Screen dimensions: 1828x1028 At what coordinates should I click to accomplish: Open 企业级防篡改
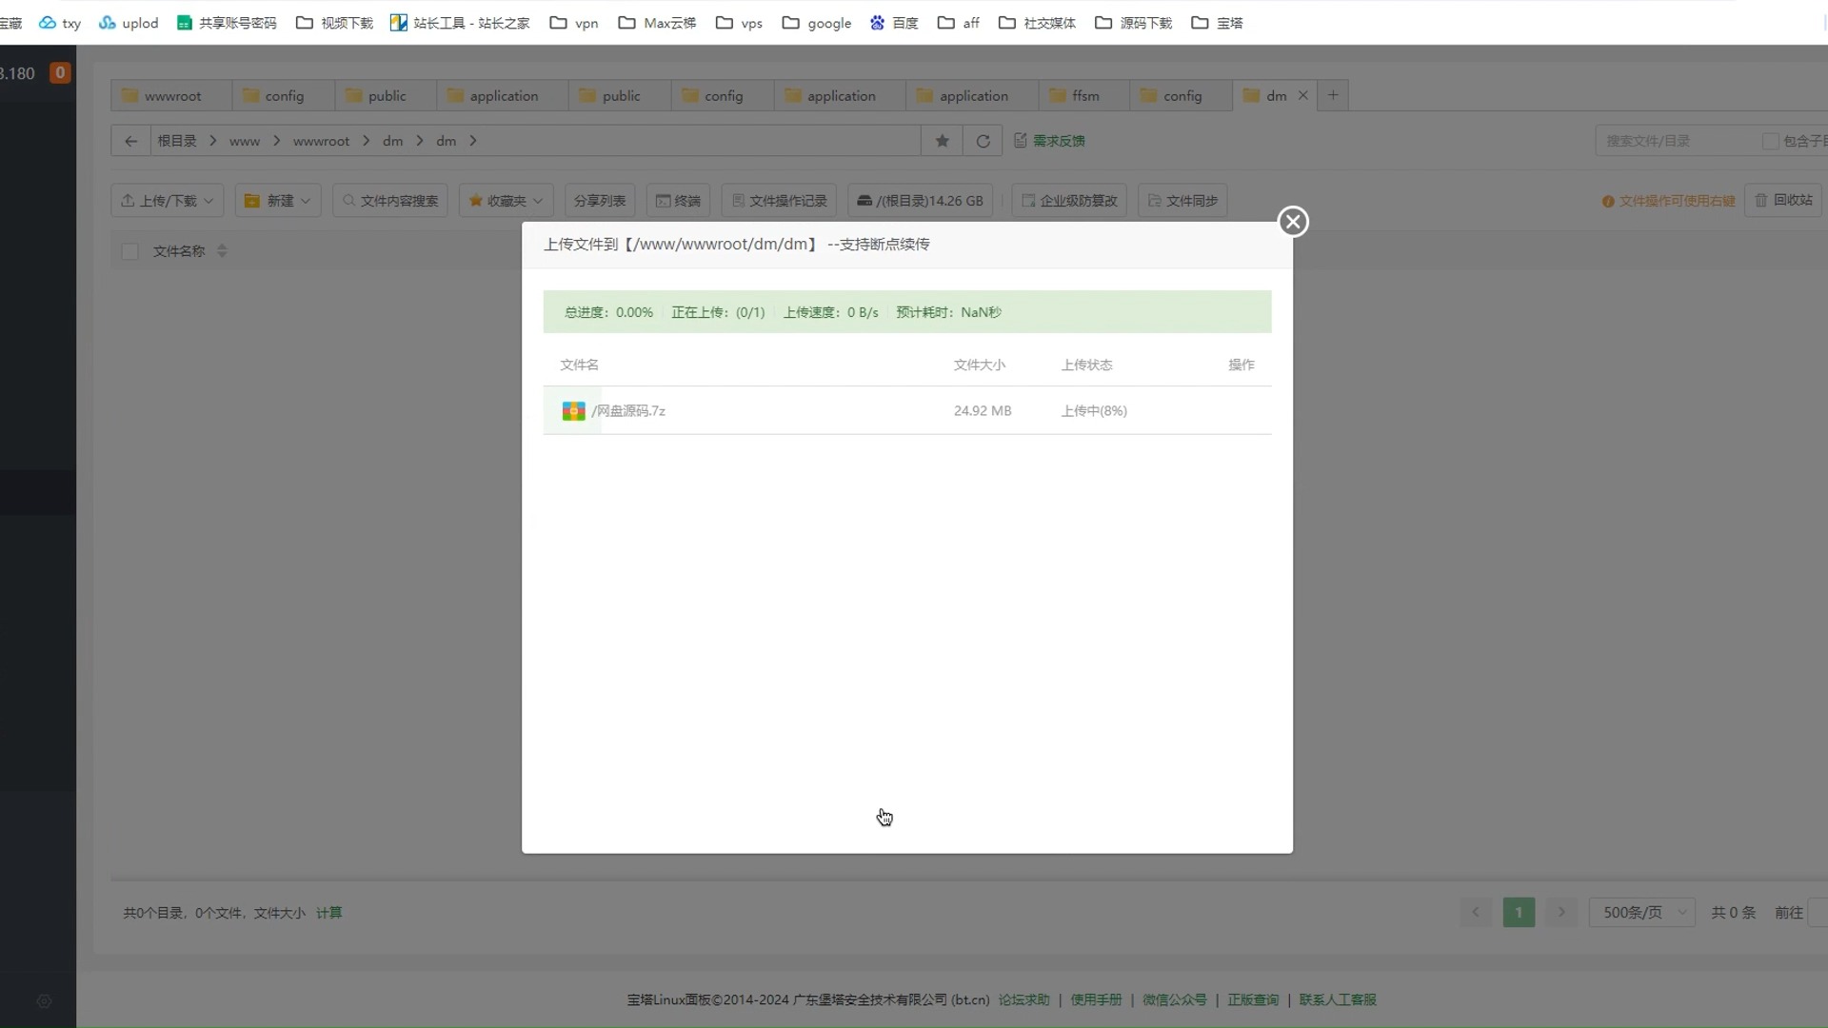(1069, 201)
